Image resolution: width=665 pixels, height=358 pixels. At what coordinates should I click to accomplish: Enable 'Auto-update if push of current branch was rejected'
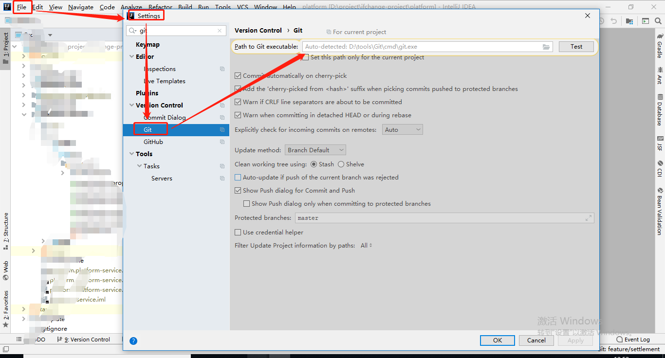tap(238, 178)
